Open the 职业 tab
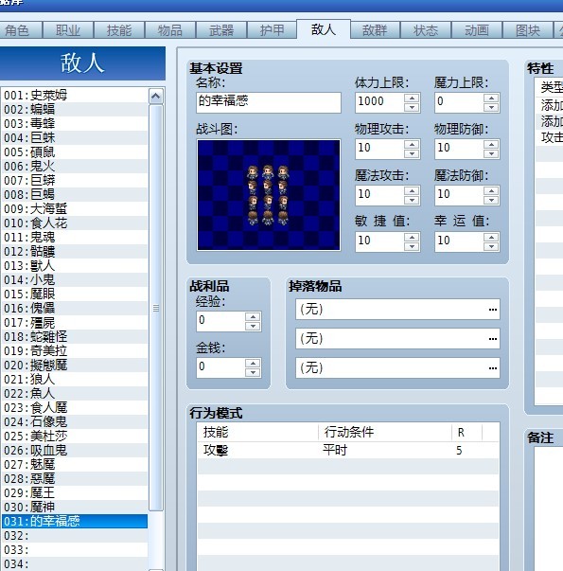Image resolution: width=563 pixels, height=571 pixels. pyautogui.click(x=68, y=30)
